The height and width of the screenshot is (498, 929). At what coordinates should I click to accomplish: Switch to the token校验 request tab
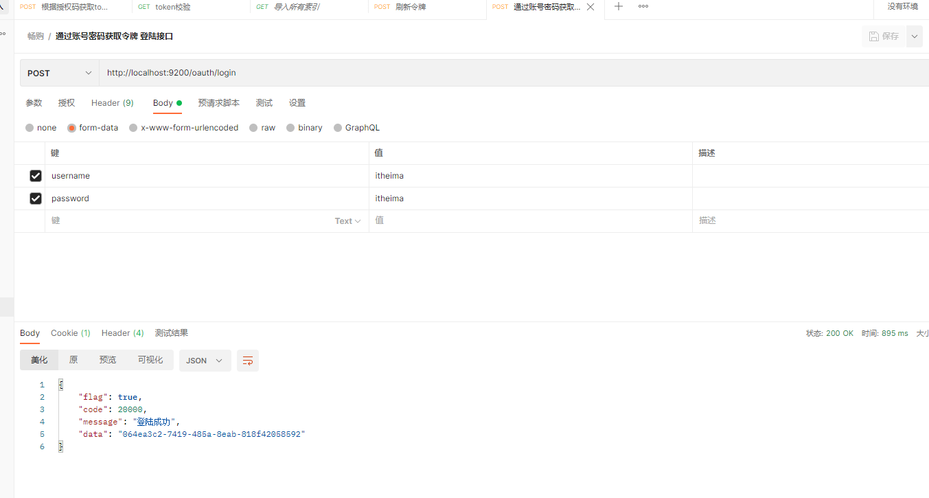click(x=172, y=7)
